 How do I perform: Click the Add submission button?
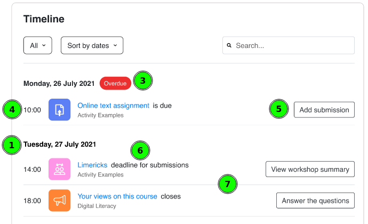coord(324,110)
